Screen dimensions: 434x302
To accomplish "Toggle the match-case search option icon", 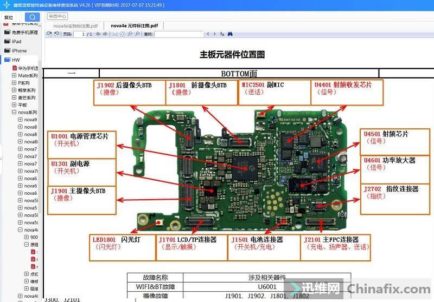I will 222,34.
